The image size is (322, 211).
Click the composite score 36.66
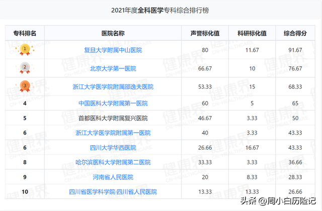pyautogui.click(x=295, y=162)
